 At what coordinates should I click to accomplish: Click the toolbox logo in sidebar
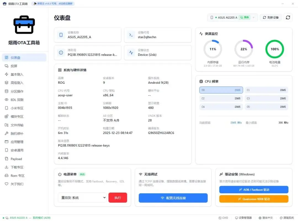point(24,25)
